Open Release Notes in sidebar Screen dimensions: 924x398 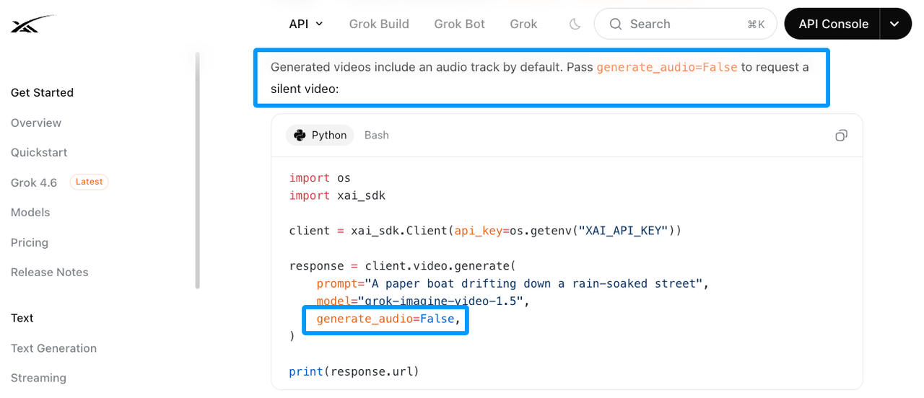point(50,272)
